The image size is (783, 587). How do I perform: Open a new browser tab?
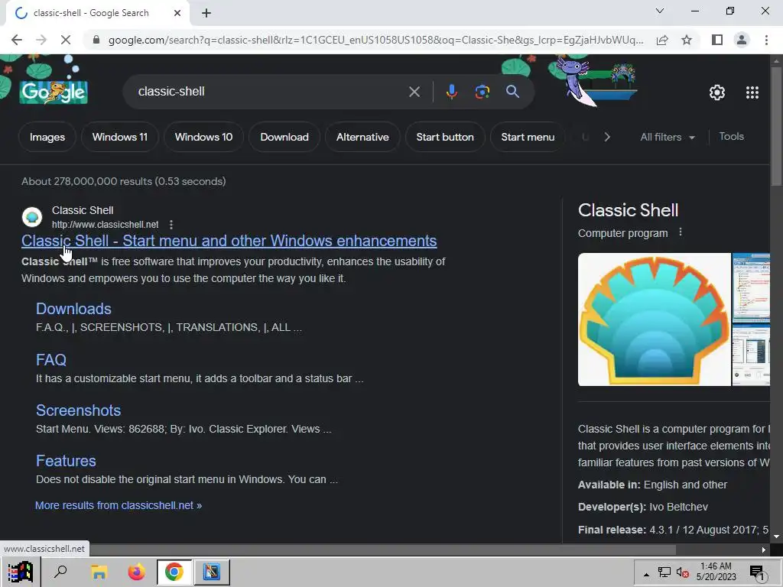(x=206, y=14)
